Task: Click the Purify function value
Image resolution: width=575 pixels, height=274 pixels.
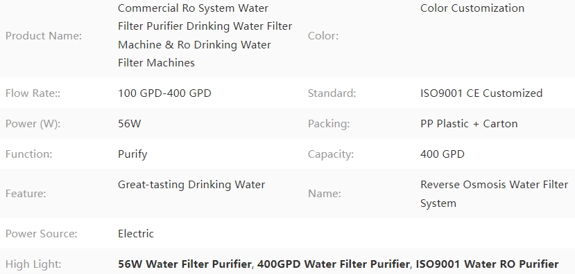Action: tap(132, 154)
